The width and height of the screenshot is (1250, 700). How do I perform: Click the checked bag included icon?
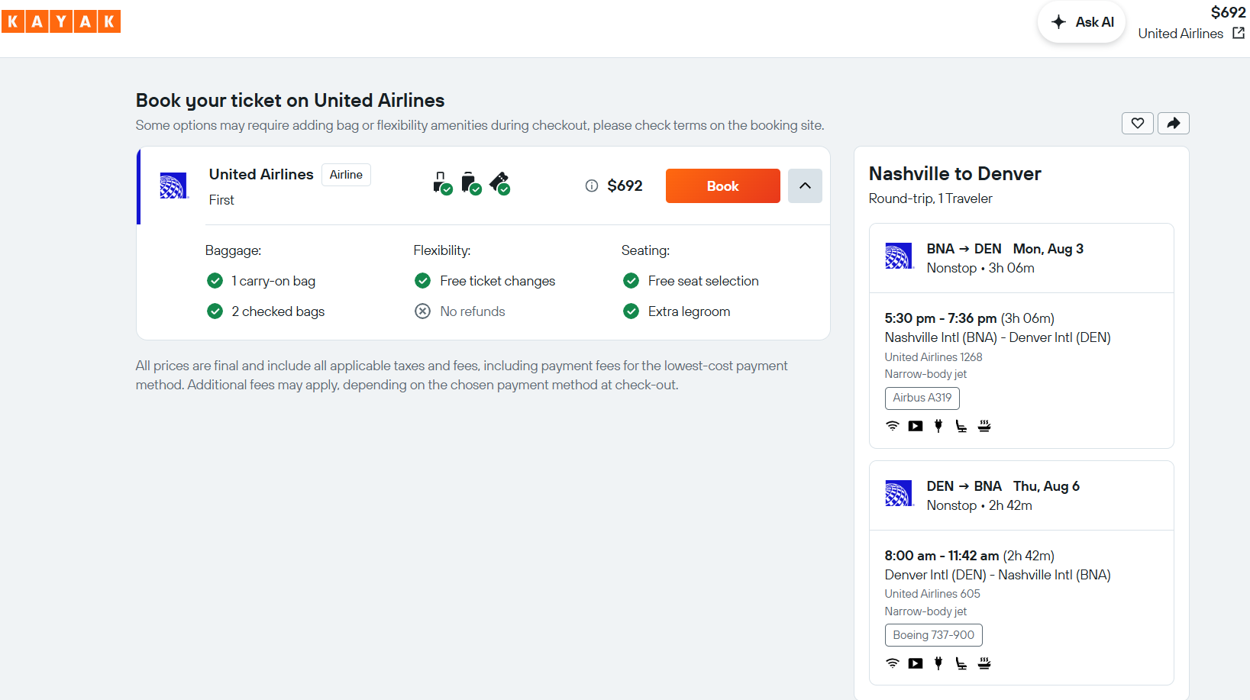point(471,184)
